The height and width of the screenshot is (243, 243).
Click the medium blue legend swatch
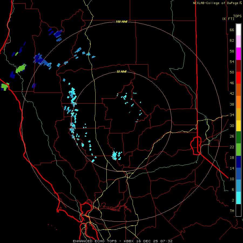coord(238,174)
